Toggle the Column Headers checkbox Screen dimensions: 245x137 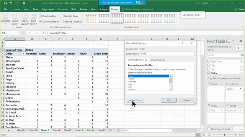pos(40,22)
